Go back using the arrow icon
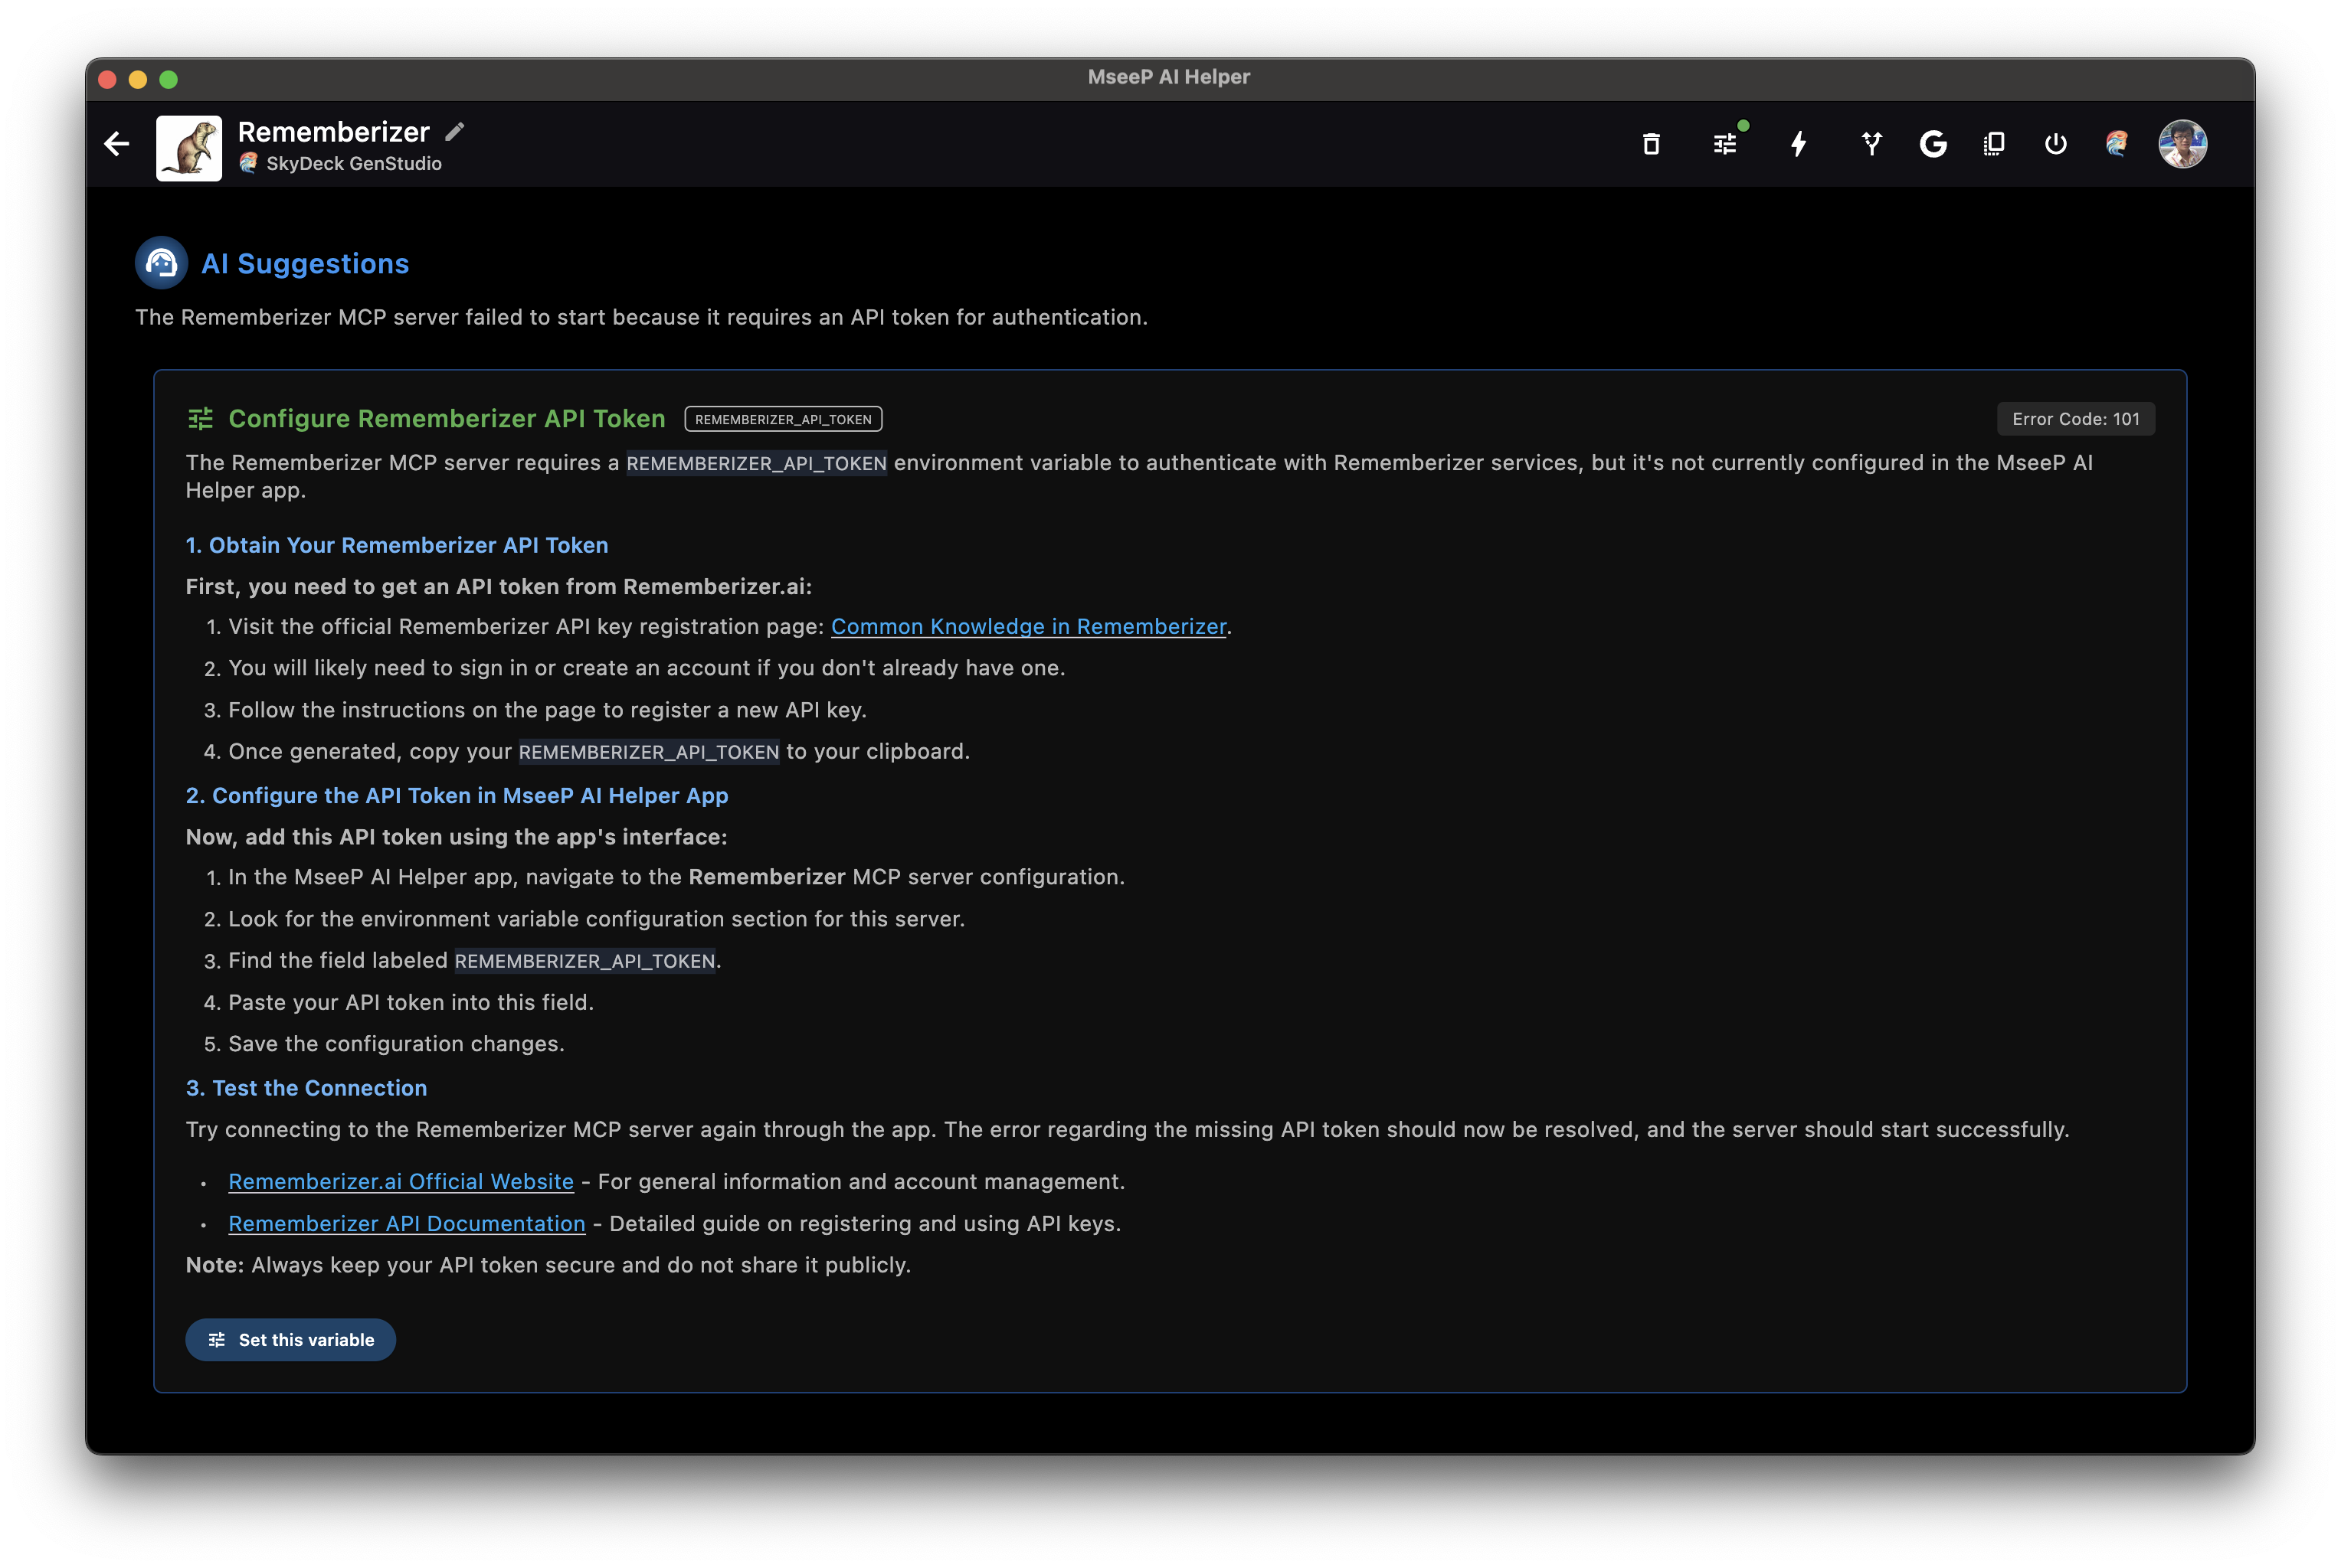2341x1568 pixels. point(117,144)
